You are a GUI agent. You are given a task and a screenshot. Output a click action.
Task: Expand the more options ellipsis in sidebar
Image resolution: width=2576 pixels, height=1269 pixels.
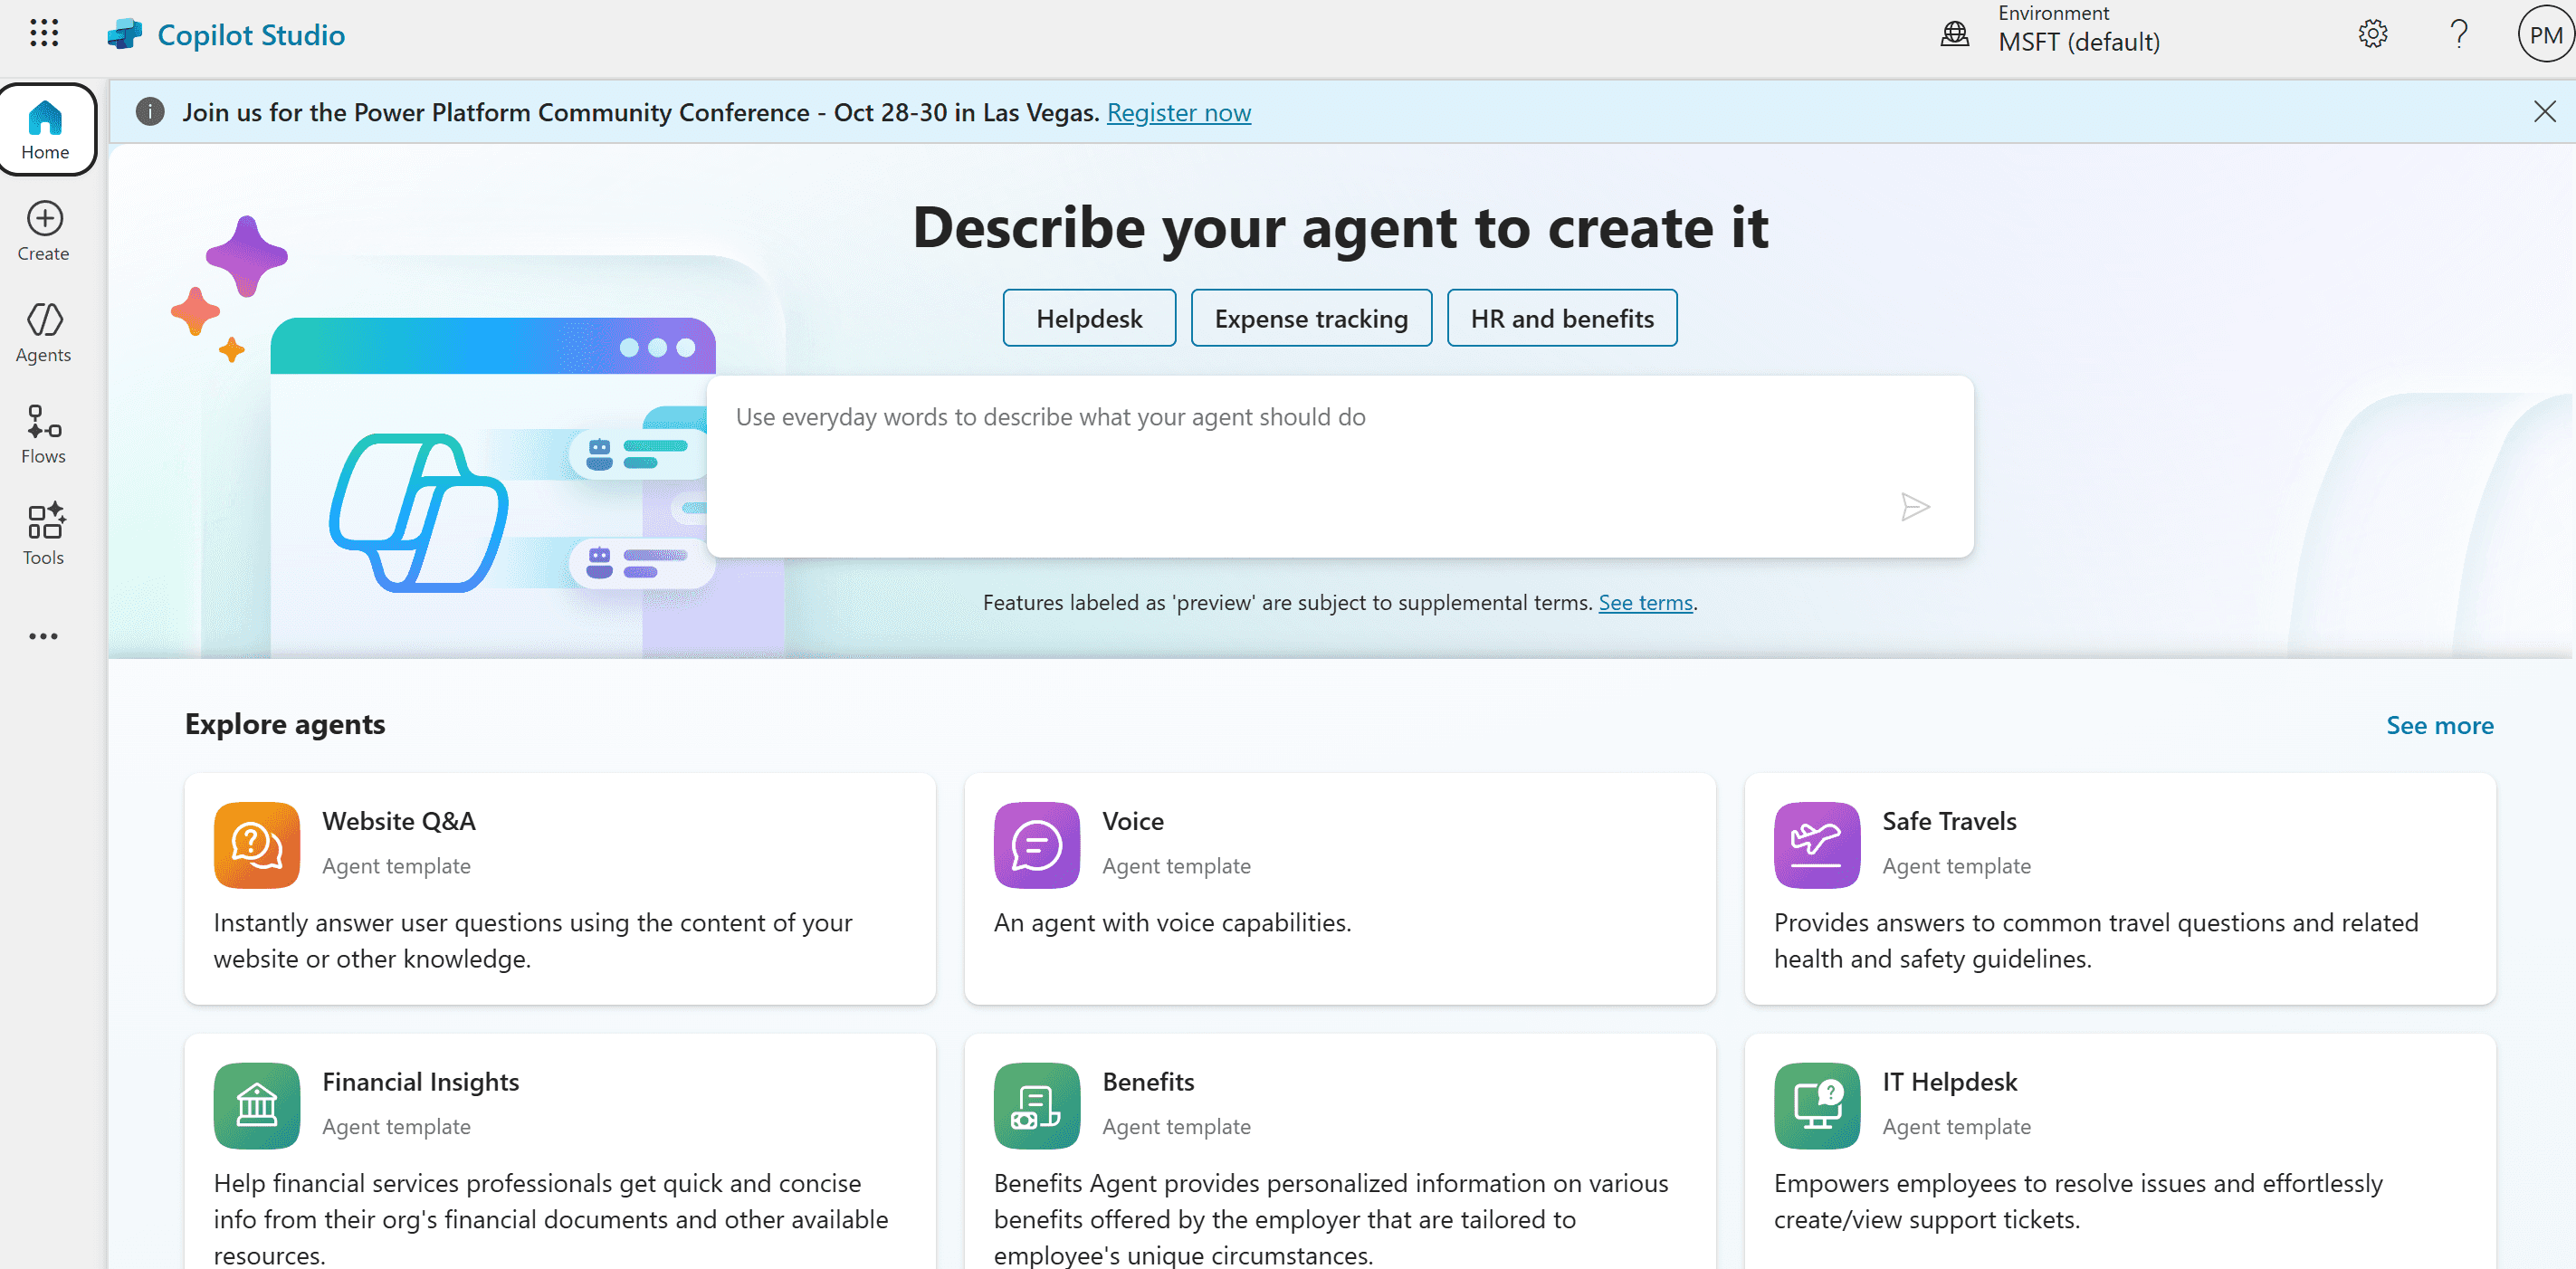[44, 636]
